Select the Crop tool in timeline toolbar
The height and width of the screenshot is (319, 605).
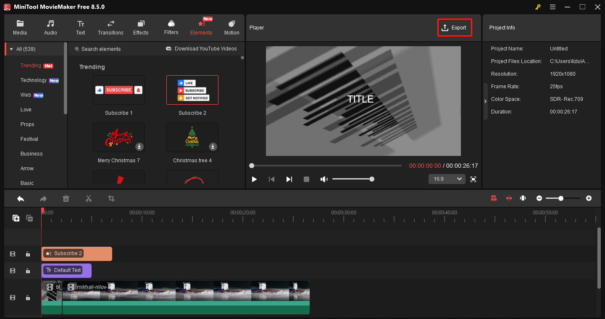coord(111,198)
